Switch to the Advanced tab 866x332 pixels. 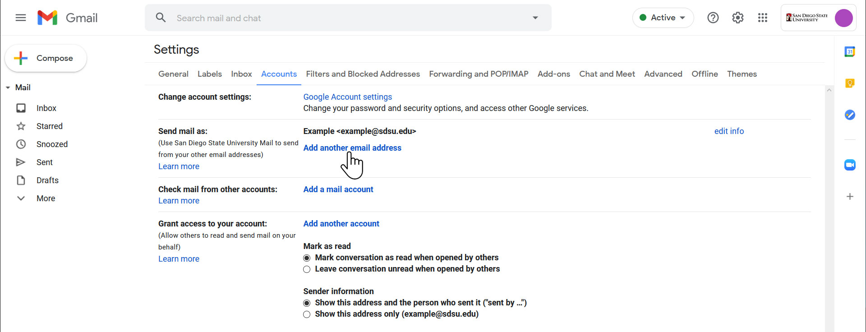coord(663,74)
